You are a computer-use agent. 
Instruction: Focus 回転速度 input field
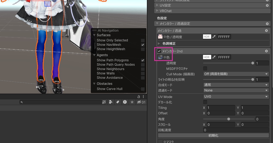pyautogui.click(x=236, y=130)
